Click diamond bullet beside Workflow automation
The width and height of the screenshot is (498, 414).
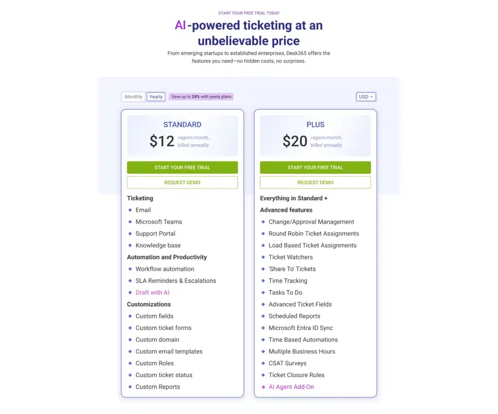click(130, 269)
